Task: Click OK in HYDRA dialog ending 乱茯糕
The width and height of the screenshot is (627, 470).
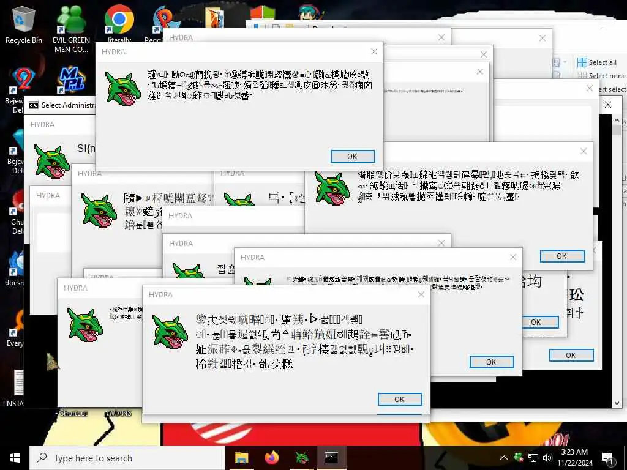Action: [x=400, y=399]
